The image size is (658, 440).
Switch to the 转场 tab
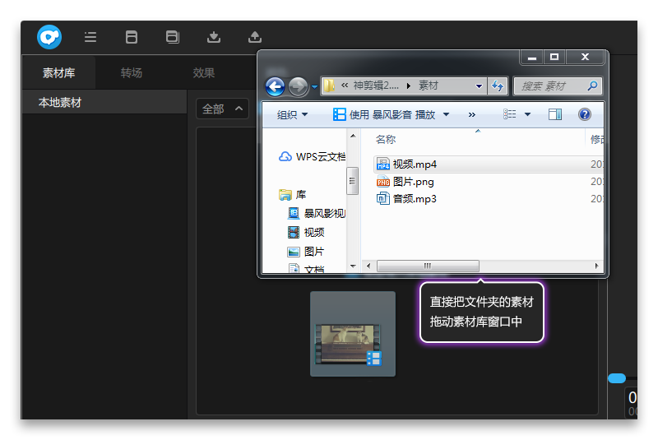132,73
